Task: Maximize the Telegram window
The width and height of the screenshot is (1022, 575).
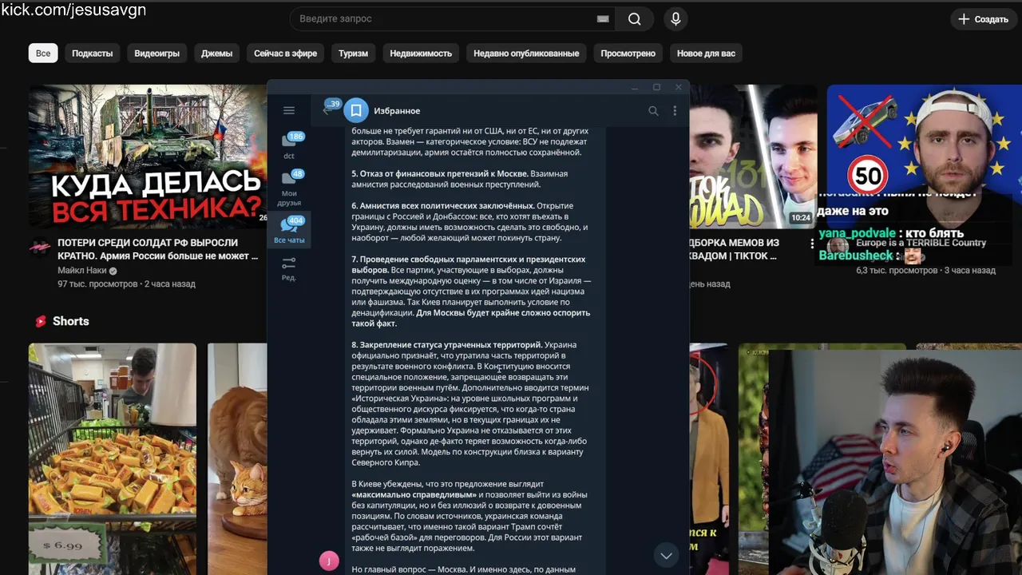Action: [656, 87]
